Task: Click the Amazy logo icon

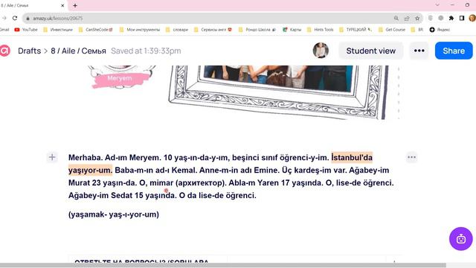Action: coord(5,51)
